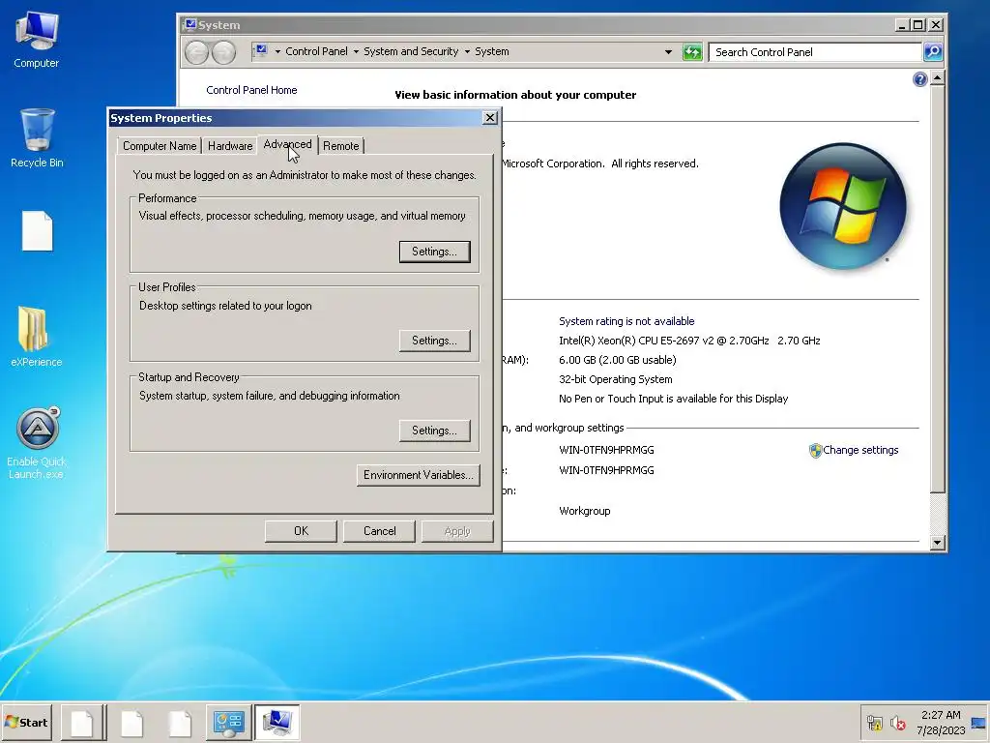Click Cancel in System Properties
Image resolution: width=990 pixels, height=743 pixels.
[379, 531]
